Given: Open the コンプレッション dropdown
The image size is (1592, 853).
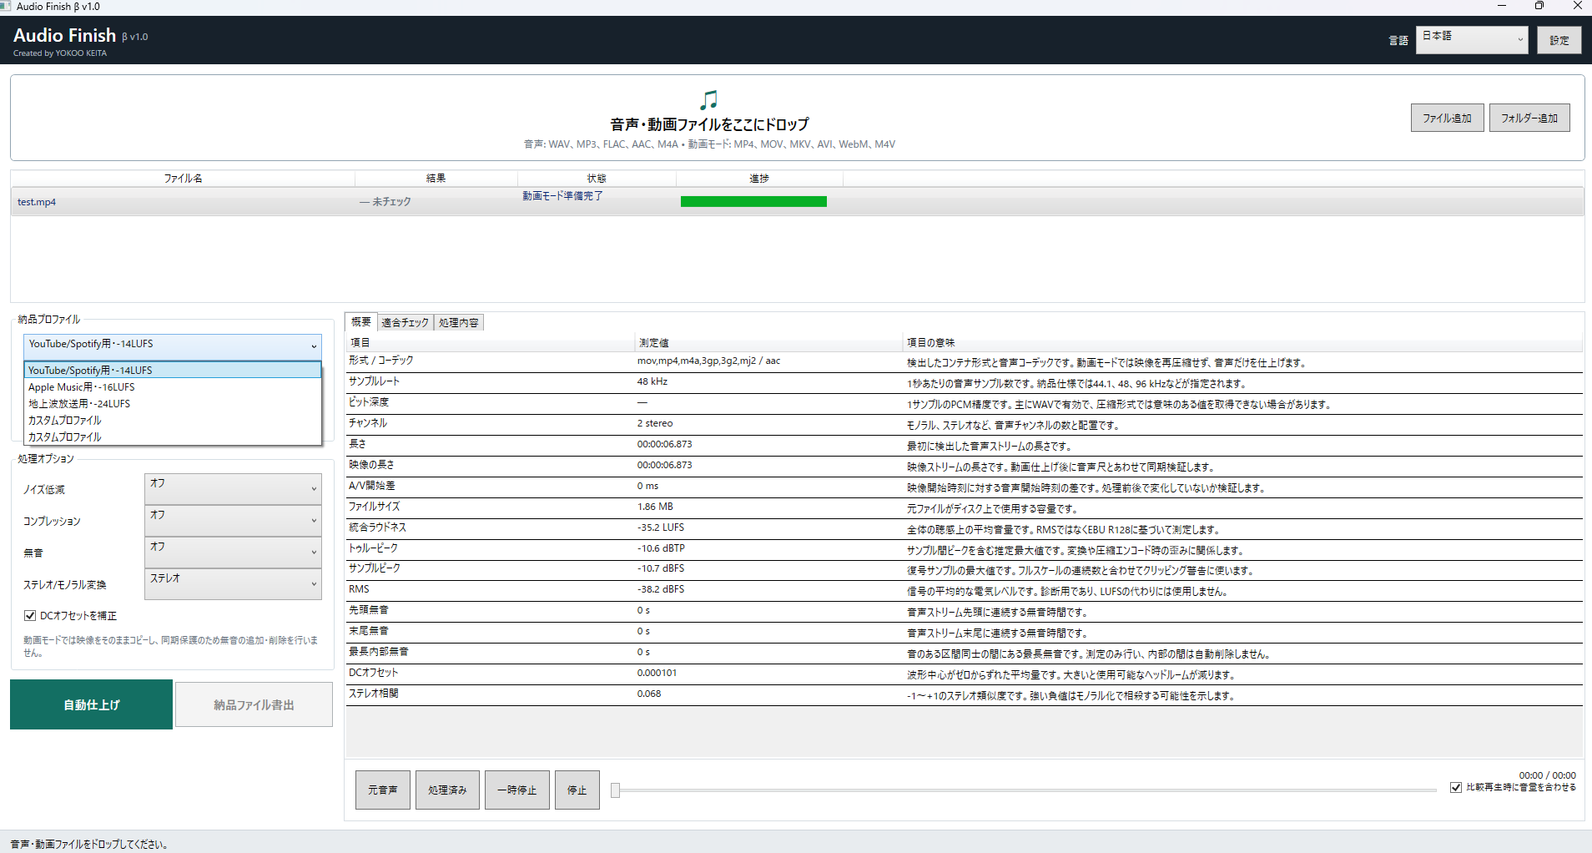Looking at the screenshot, I should [233, 521].
